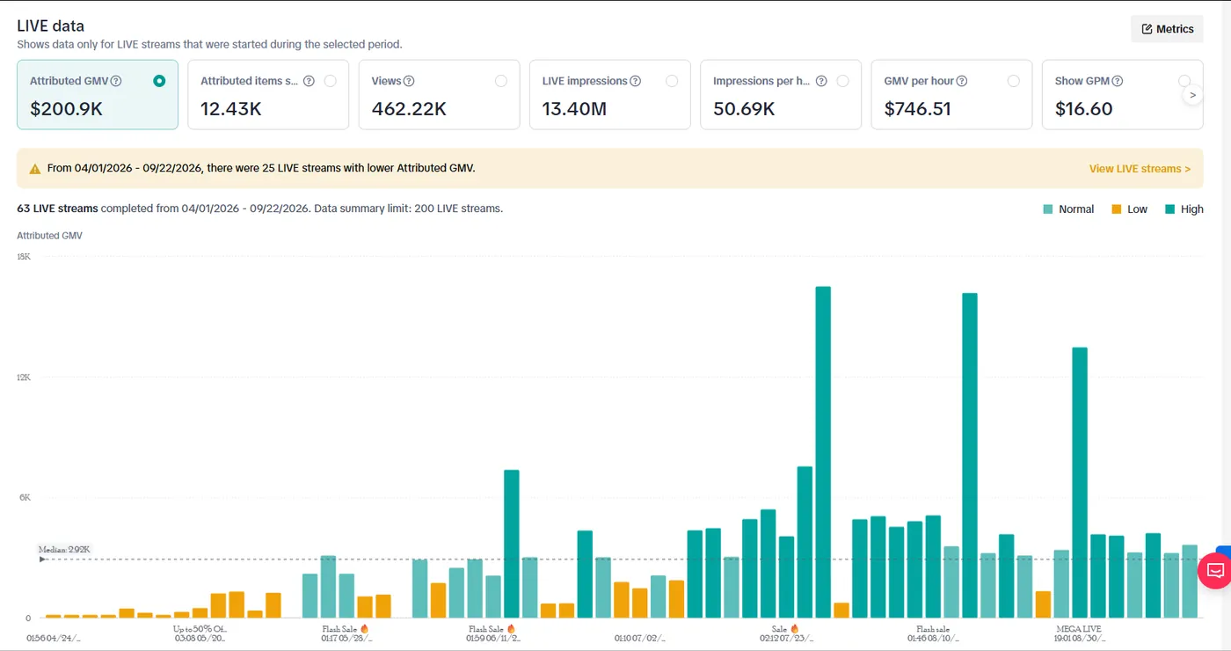Click the 6K y-axis label
1231x651 pixels.
tap(25, 498)
